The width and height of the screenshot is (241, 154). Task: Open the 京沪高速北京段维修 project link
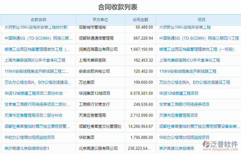tap(176, 148)
